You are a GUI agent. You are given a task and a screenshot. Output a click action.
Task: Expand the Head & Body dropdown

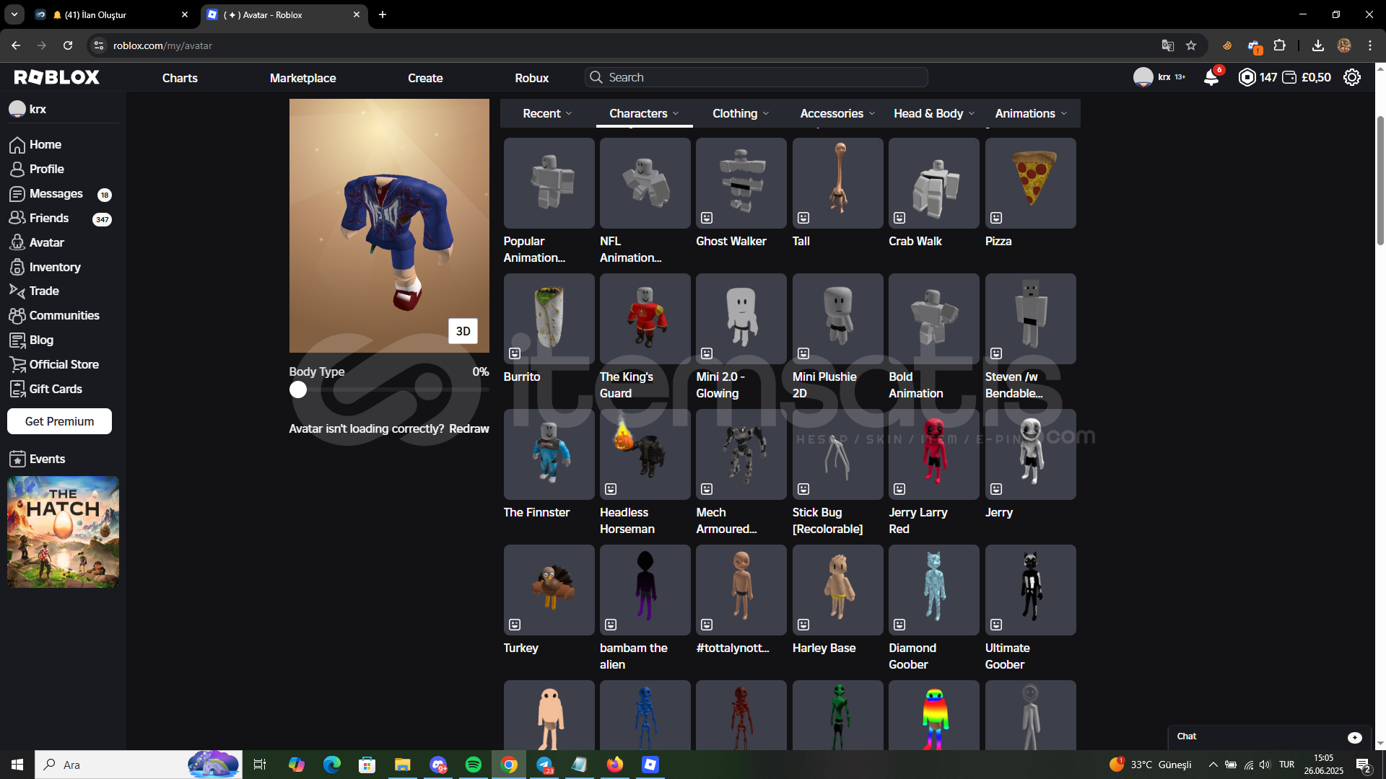934,113
